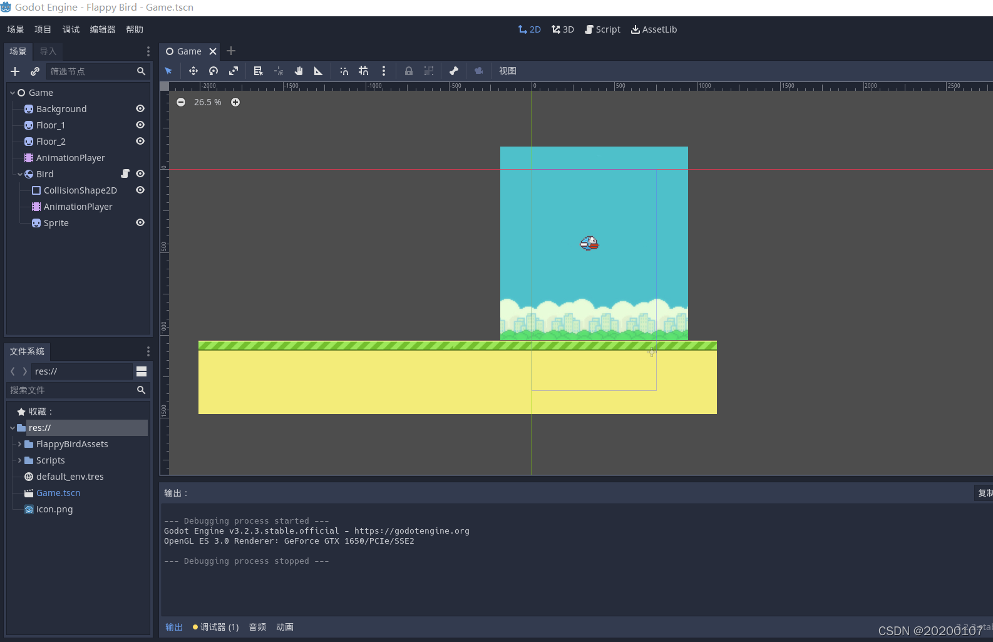This screenshot has height=642, width=993.
Task: Activate the Move Mode tool
Action: click(193, 71)
